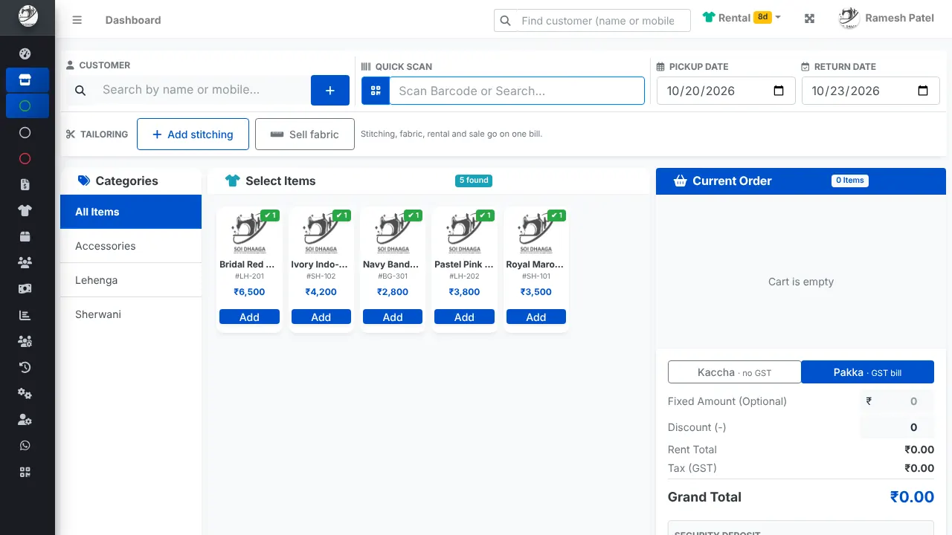The image size is (952, 535).
Task: Click the QR scan button beside Quick Scan
Action: click(376, 91)
